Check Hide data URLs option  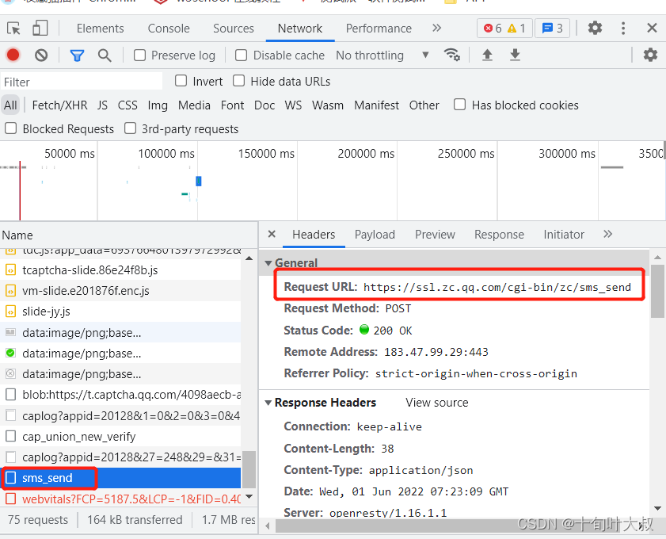(x=238, y=81)
